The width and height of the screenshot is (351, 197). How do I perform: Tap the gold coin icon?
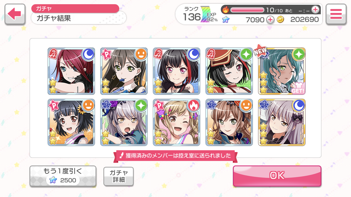coord(280,19)
